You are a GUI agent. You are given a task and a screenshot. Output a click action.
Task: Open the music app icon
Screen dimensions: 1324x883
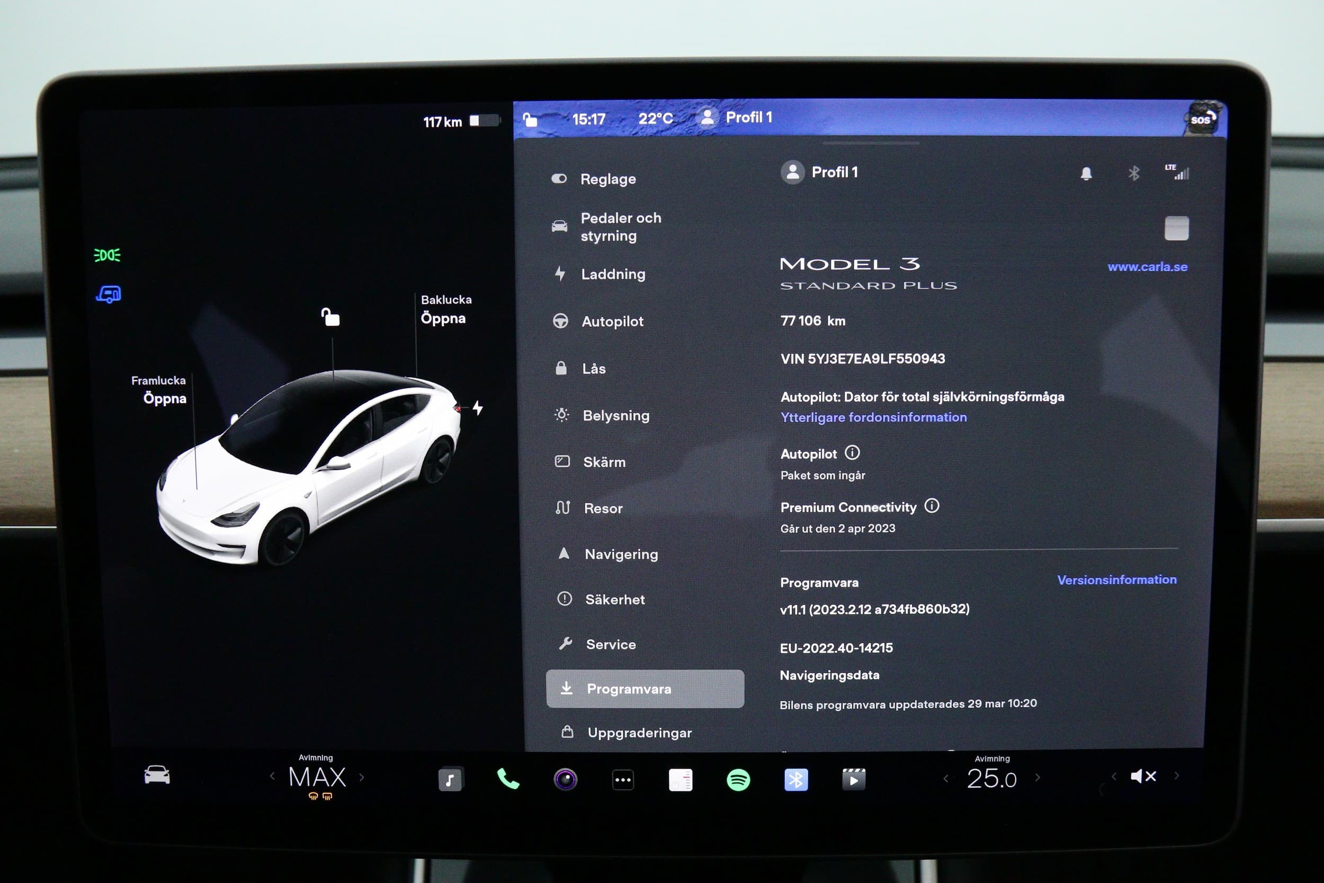[x=450, y=779]
